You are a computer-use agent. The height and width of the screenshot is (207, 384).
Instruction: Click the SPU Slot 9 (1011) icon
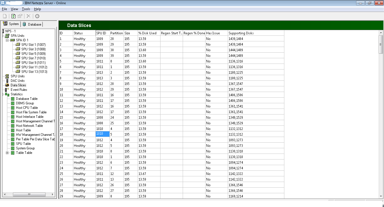pos(18,63)
